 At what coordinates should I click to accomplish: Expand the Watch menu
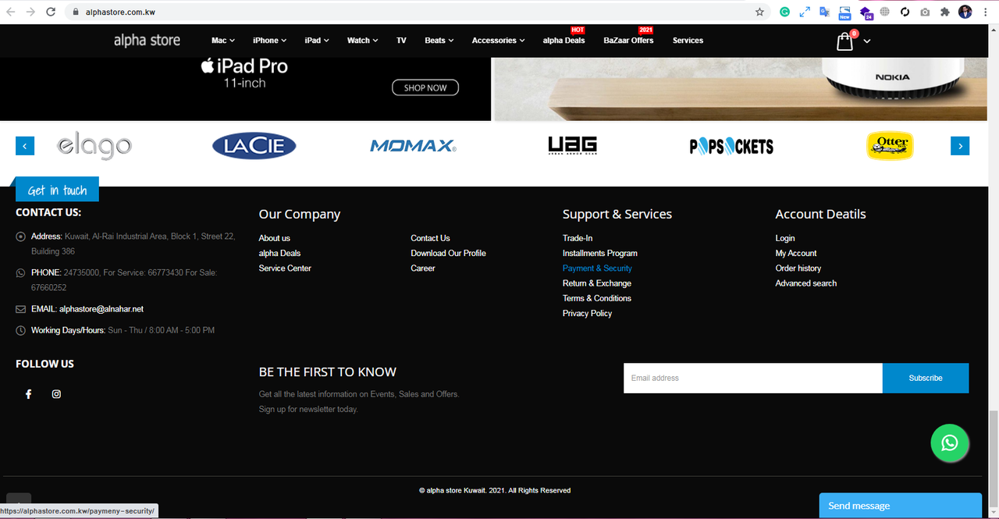pos(363,41)
